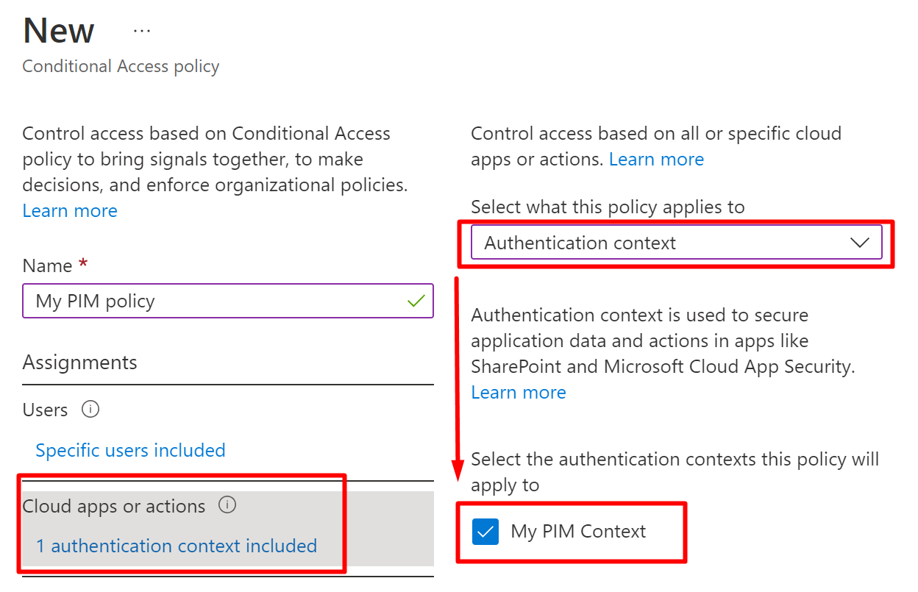
Task: Select the Users assignment label
Action: [x=46, y=410]
